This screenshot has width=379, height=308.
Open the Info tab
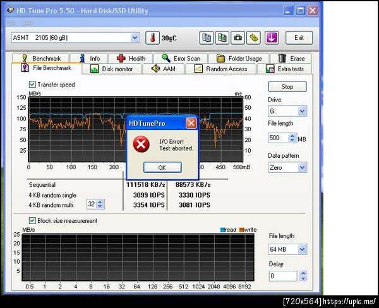(90, 58)
